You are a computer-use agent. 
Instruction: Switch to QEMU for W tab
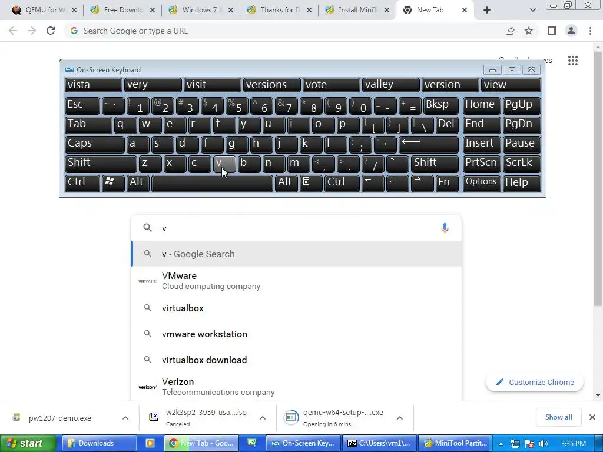pos(44,10)
